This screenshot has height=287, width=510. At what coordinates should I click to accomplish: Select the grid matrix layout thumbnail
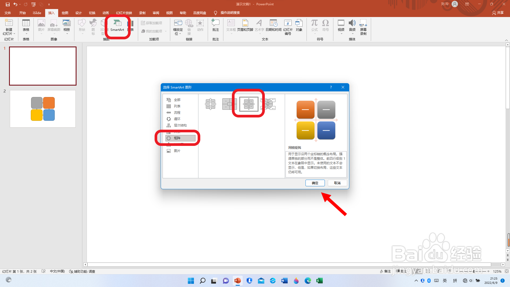249,104
